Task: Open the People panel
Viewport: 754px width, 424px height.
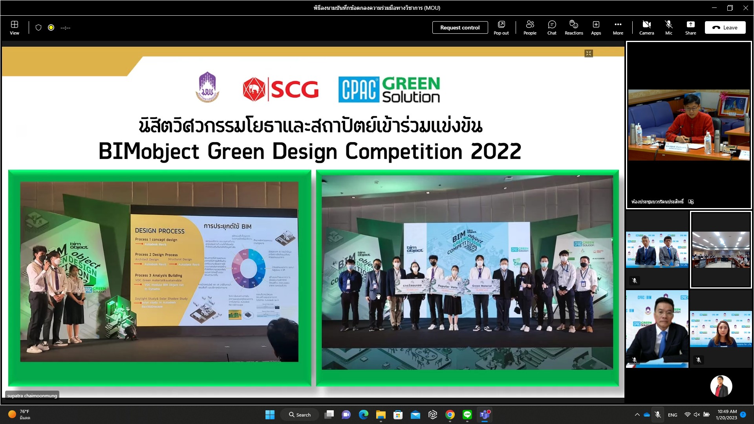Action: pyautogui.click(x=530, y=27)
